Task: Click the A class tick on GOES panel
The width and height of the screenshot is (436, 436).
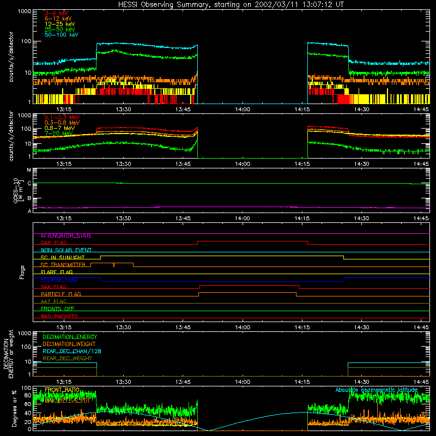Action: coord(29,211)
